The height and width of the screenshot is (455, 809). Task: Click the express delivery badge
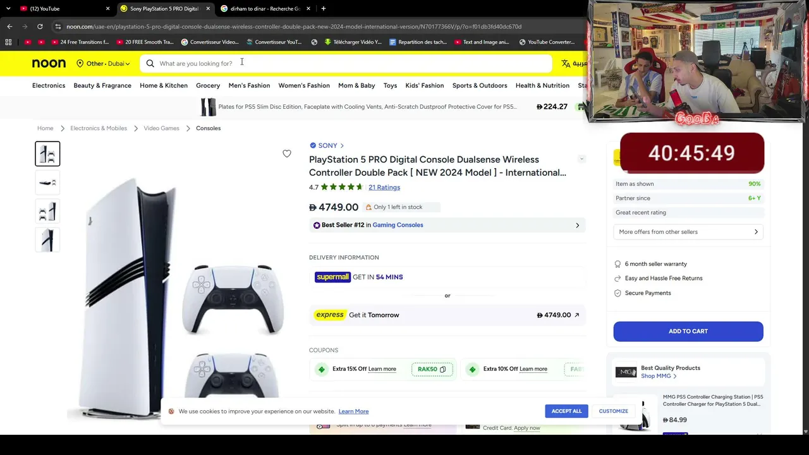click(330, 315)
